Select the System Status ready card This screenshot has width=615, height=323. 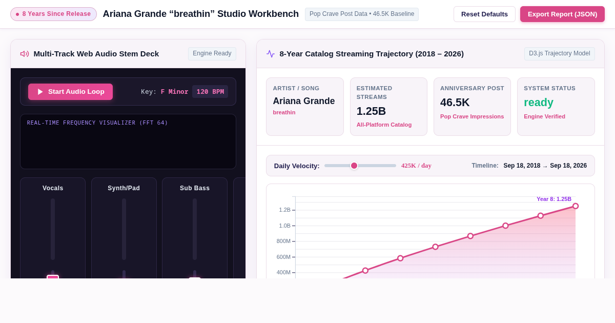click(x=556, y=107)
